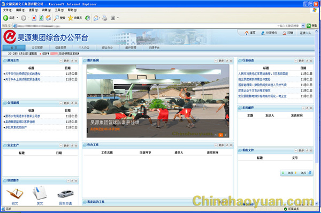Switch to the 公文管理 navigation tab
The height and width of the screenshot is (213, 321).
click(37, 48)
